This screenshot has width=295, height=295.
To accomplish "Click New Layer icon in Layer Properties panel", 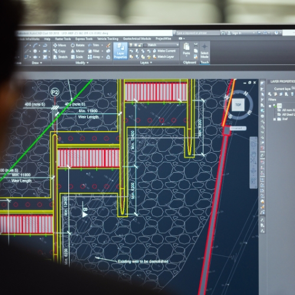I will [270, 94].
